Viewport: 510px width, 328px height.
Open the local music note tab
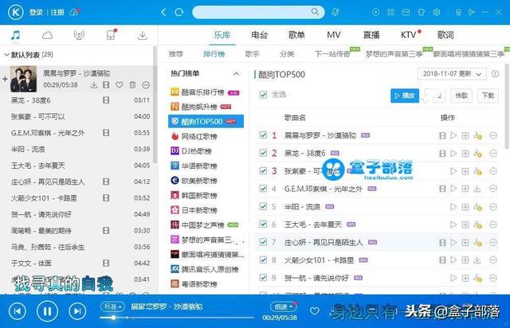pos(15,35)
